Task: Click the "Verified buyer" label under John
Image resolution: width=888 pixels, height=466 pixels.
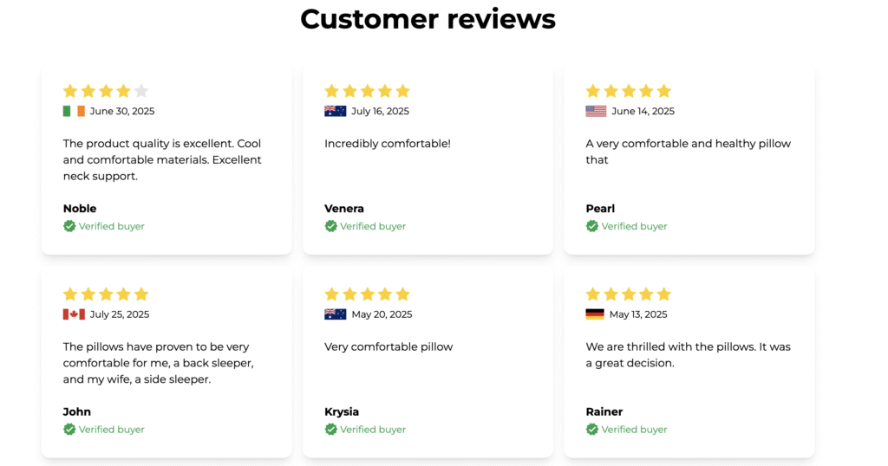Action: 111,430
